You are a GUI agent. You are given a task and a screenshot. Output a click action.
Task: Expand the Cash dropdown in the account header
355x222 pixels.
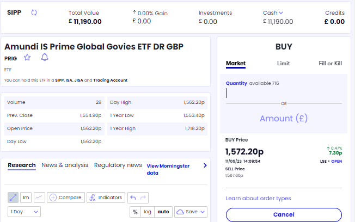pyautogui.click(x=281, y=13)
